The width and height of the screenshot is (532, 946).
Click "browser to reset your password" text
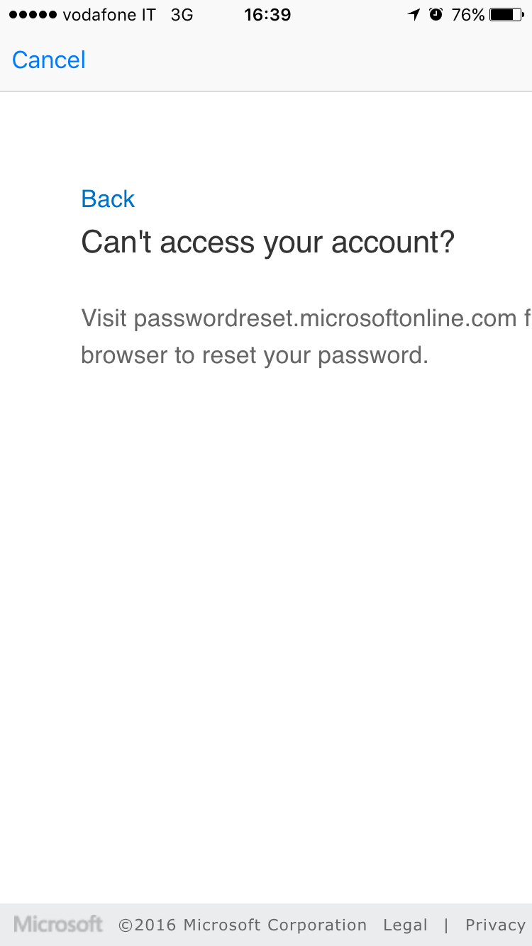coord(255,355)
